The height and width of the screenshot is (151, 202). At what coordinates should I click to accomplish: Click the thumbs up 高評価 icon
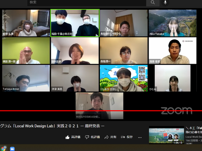(67, 137)
